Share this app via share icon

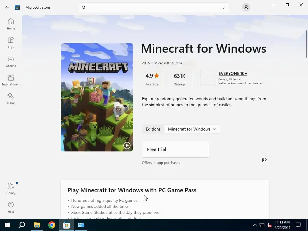point(264,160)
